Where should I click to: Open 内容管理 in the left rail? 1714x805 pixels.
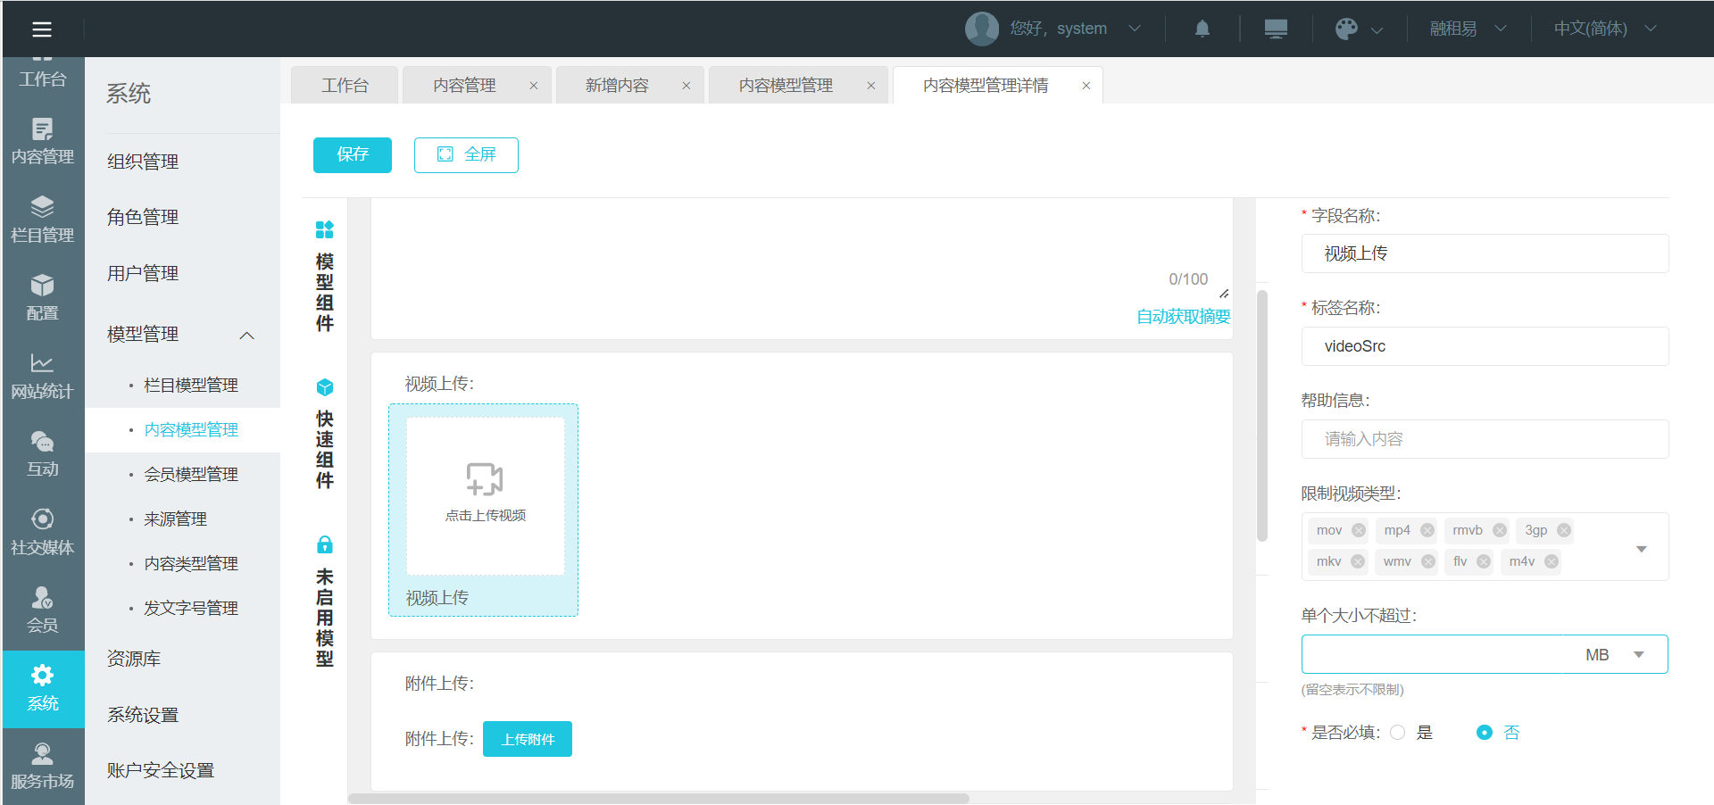point(43,141)
